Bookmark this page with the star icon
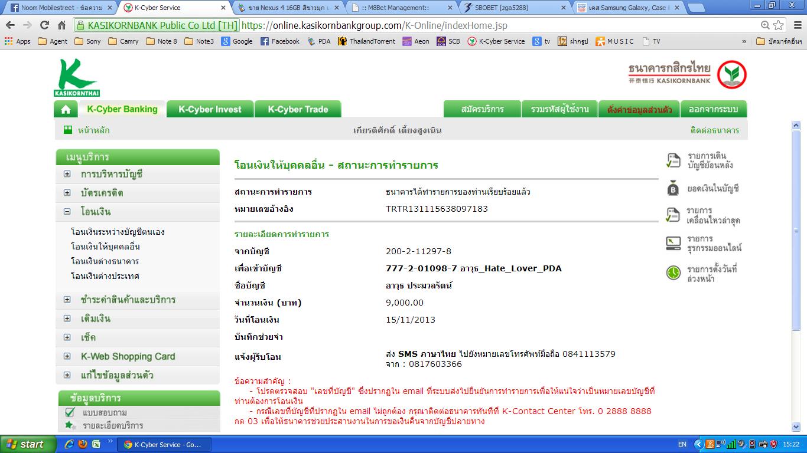The image size is (807, 453). click(x=779, y=25)
